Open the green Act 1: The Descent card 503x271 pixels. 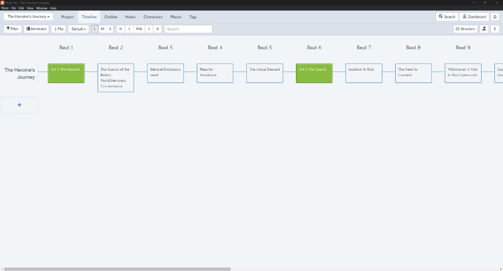point(66,73)
